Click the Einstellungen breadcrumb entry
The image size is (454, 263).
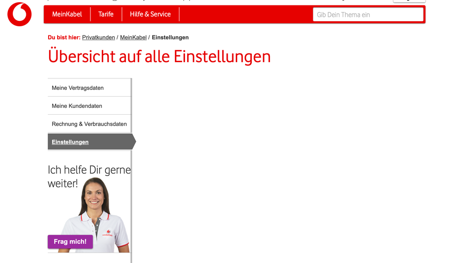pyautogui.click(x=170, y=37)
